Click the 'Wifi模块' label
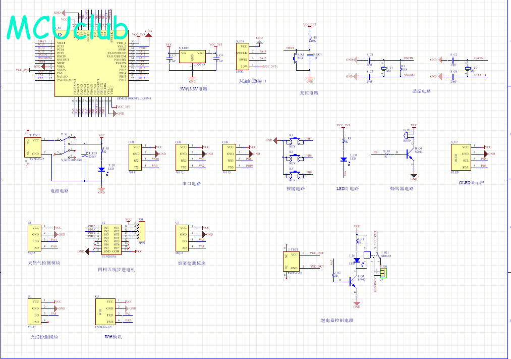 coord(113,337)
